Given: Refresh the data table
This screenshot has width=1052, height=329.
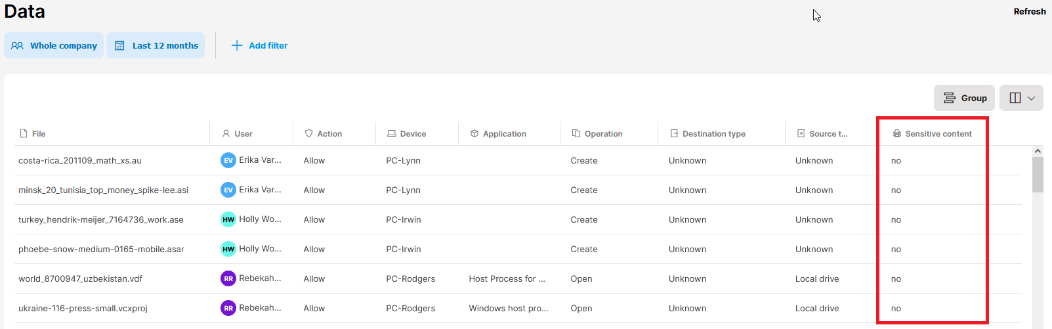Looking at the screenshot, I should pyautogui.click(x=1029, y=11).
